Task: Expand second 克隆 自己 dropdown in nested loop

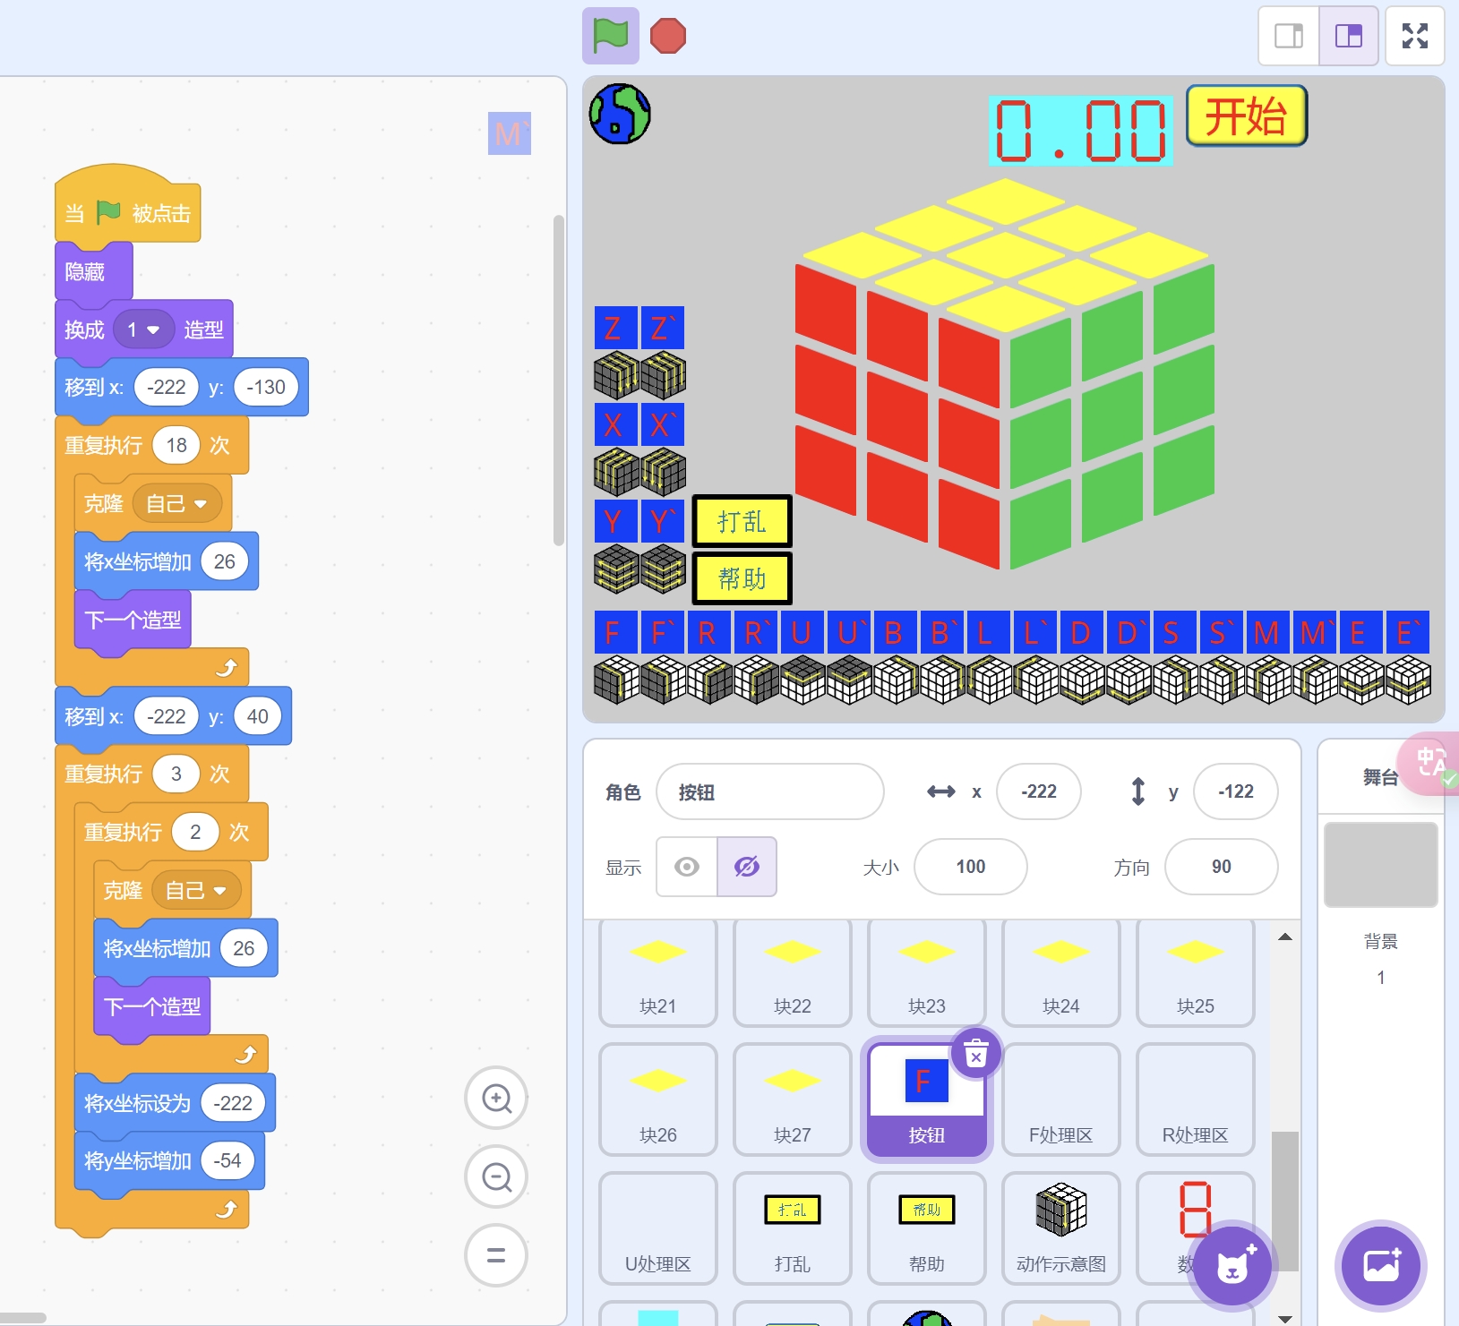Action: tap(219, 891)
